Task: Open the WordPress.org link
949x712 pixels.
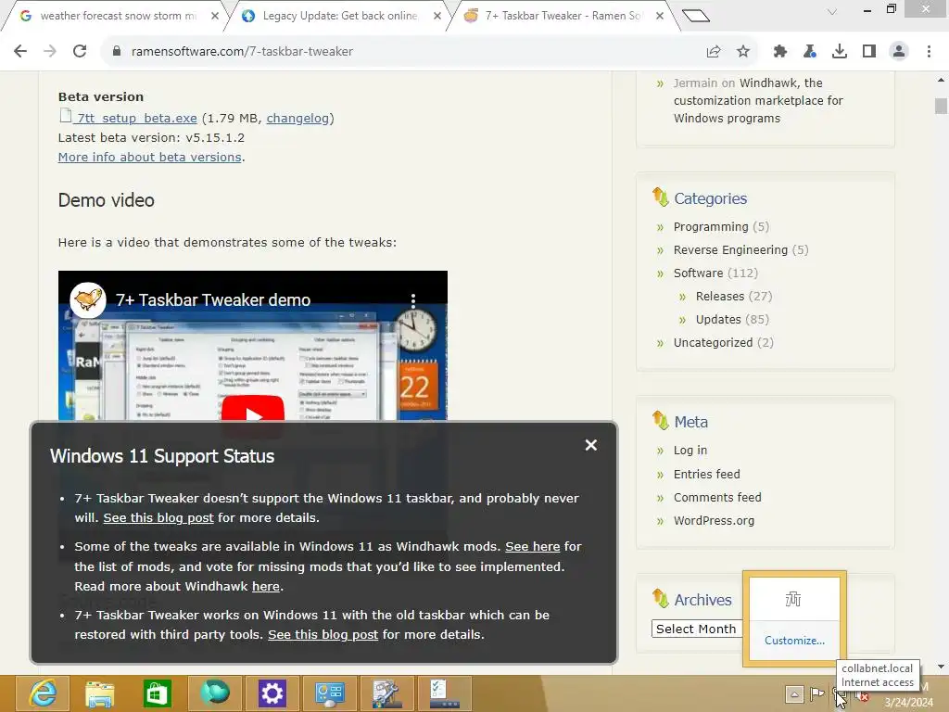Action: coord(714,520)
